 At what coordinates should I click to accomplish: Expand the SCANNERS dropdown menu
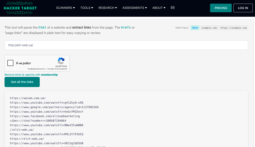(x=65, y=8)
